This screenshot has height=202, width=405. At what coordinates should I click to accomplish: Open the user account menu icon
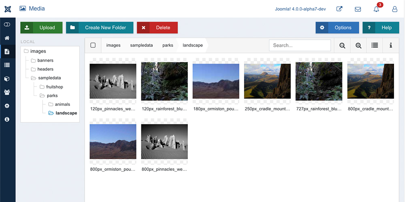coord(394,9)
